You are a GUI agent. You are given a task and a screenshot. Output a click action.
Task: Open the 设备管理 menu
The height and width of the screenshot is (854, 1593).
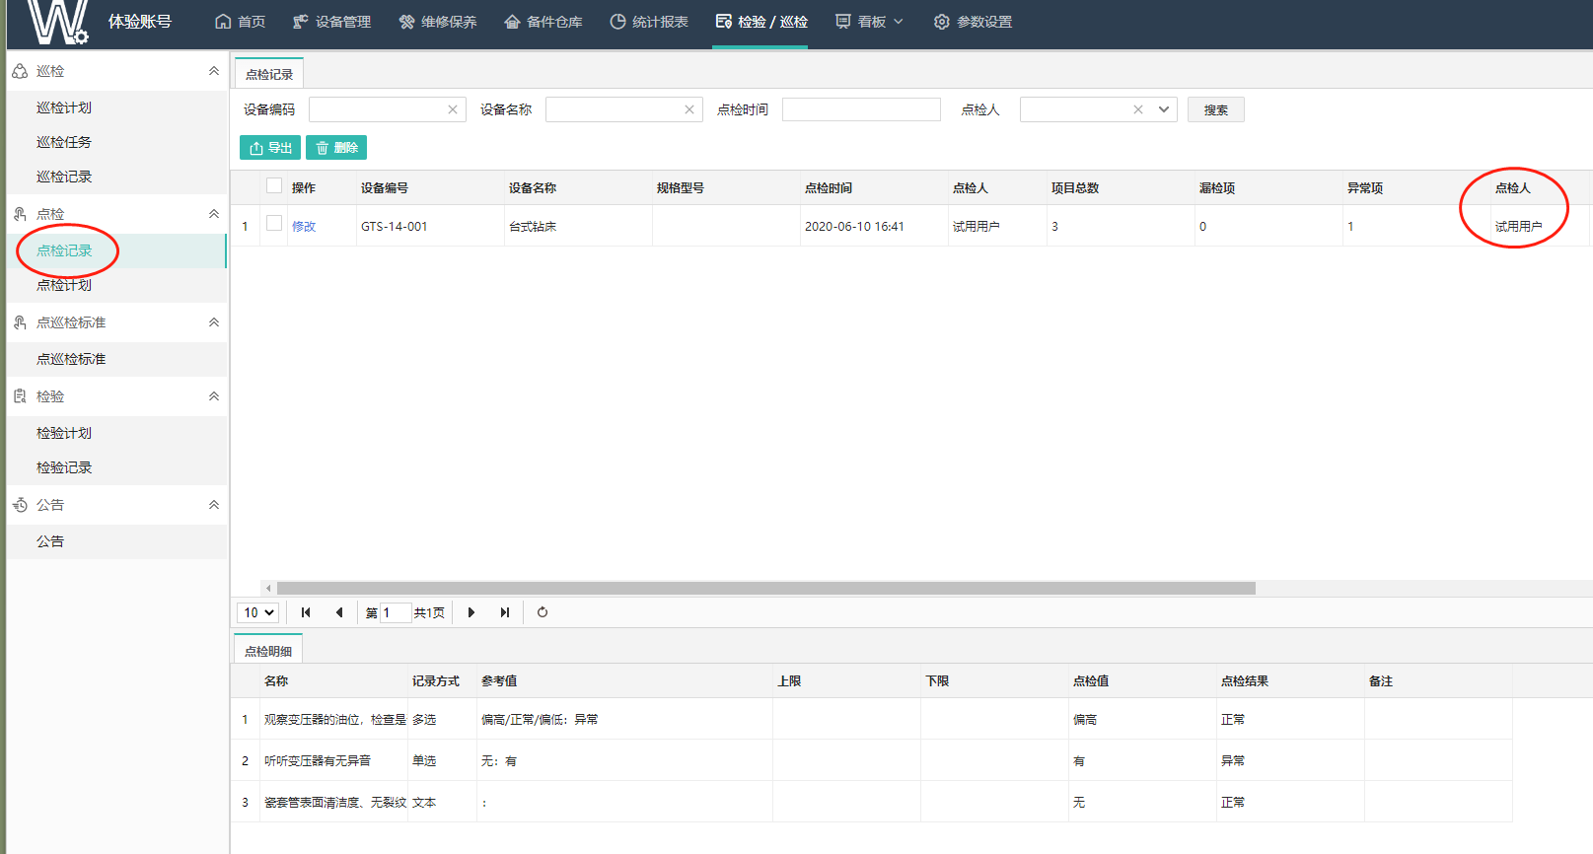coord(331,22)
